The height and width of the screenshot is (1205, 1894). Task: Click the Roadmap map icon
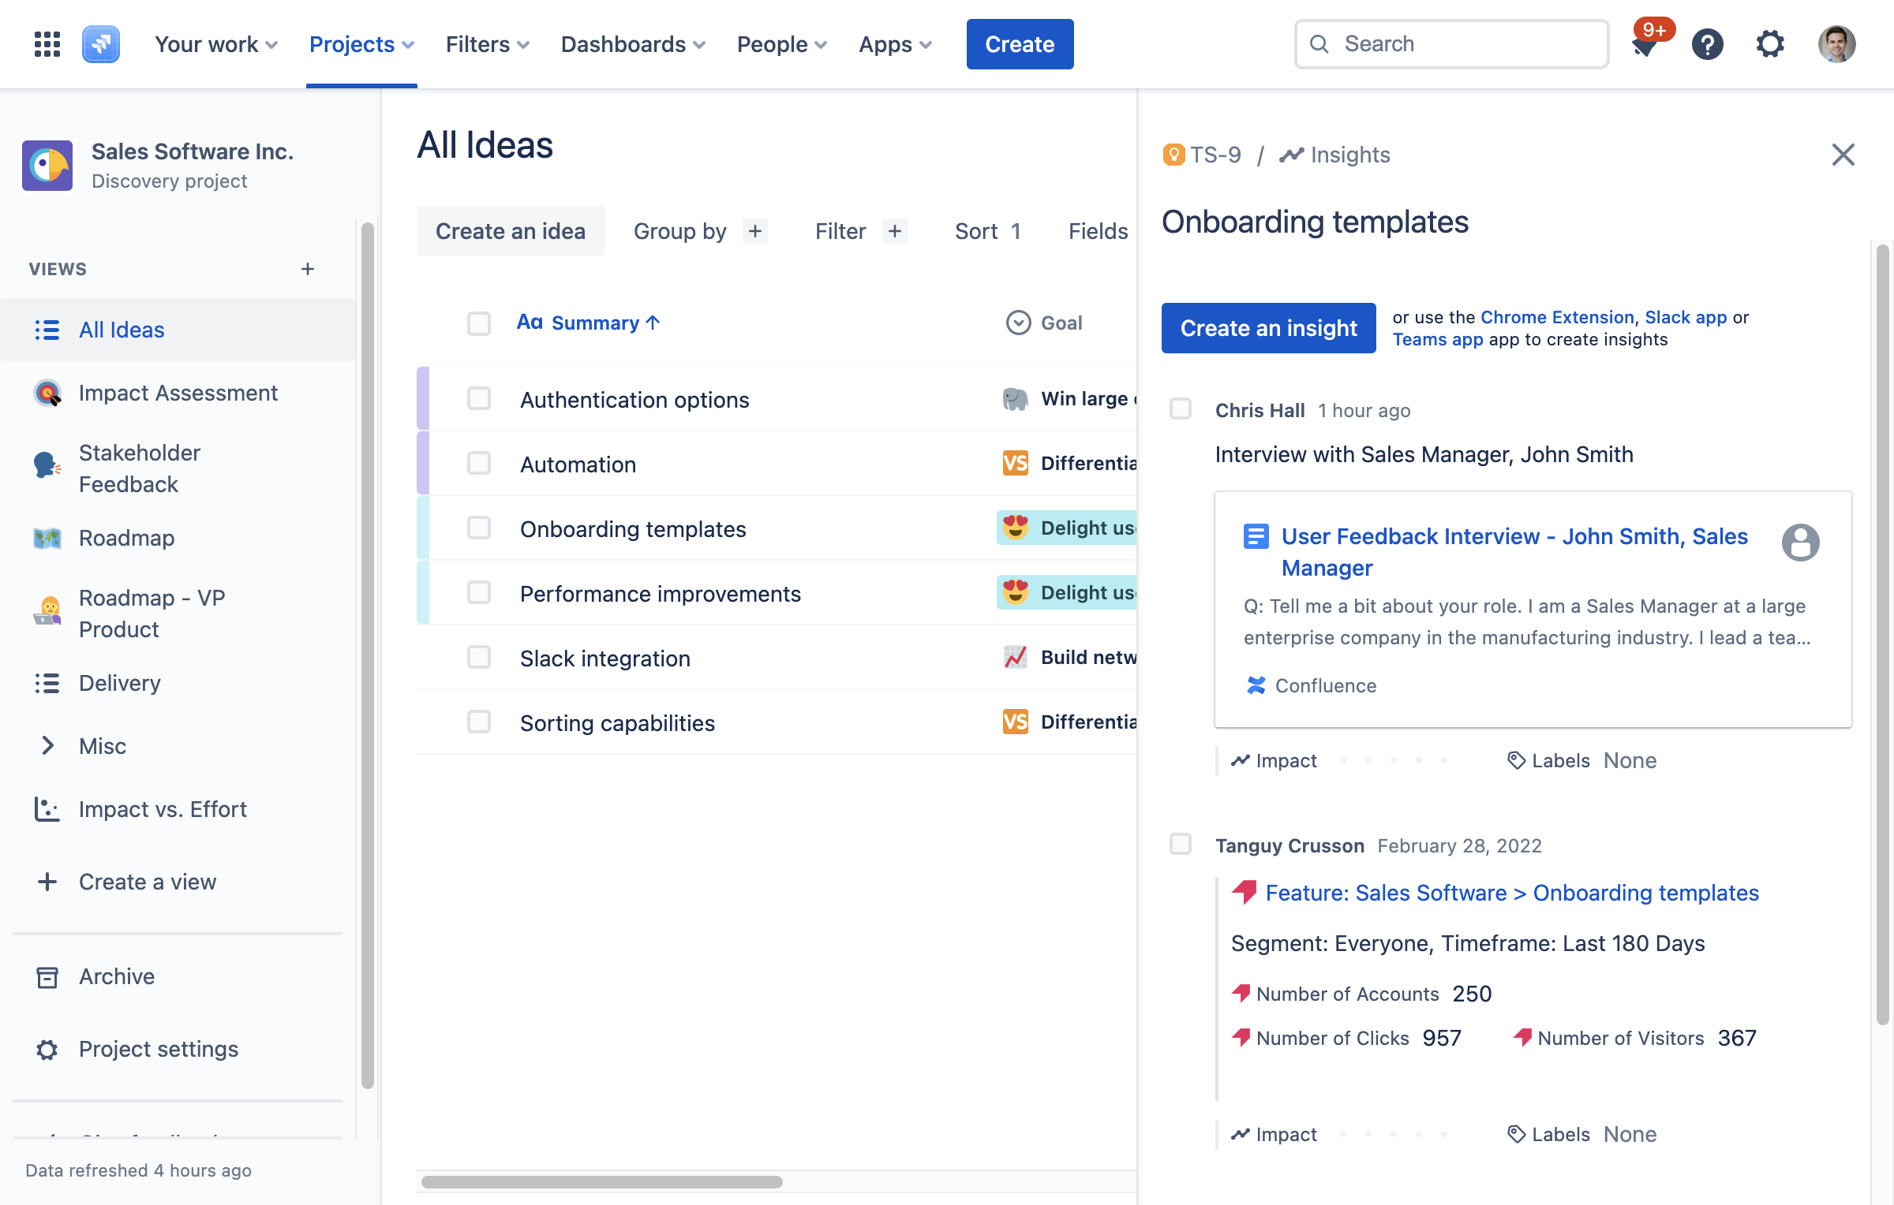[47, 538]
